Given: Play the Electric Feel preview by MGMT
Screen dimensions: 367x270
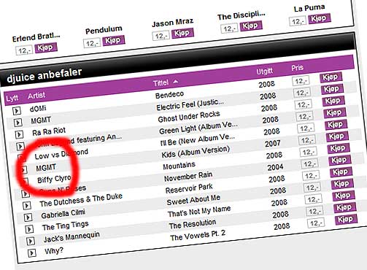Looking at the screenshot, I should [18, 123].
